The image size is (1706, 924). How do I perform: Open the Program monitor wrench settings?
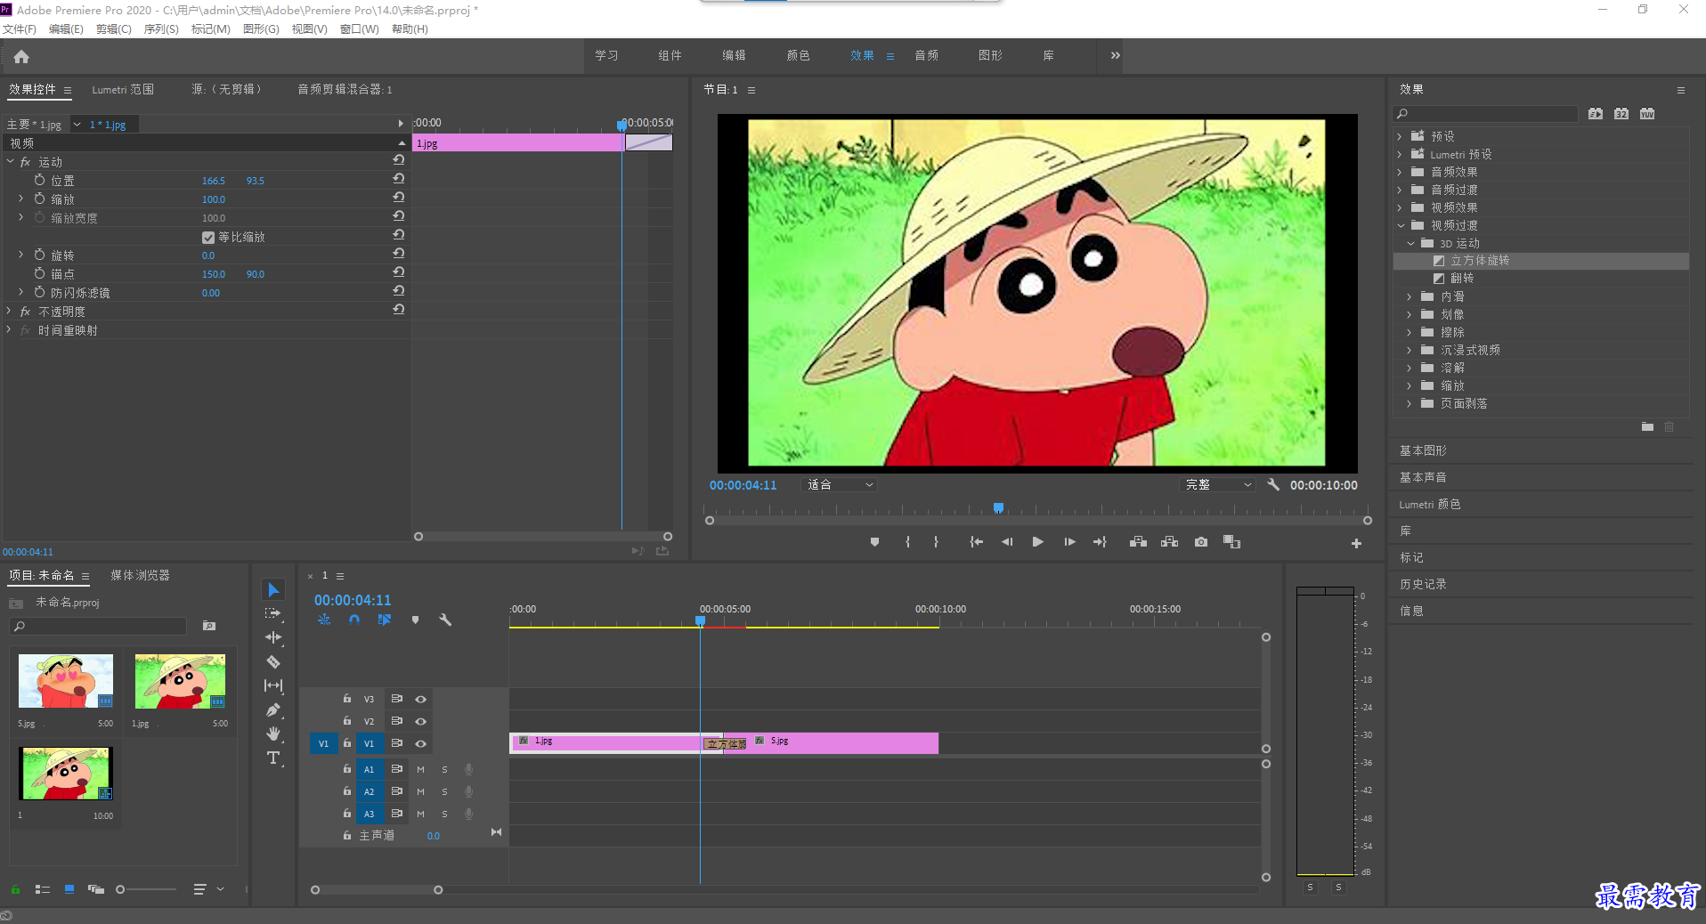click(1273, 485)
